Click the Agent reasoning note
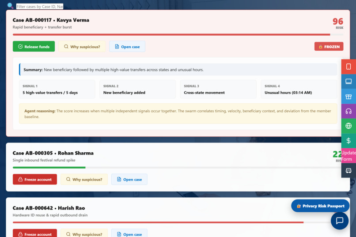 [x=178, y=113]
